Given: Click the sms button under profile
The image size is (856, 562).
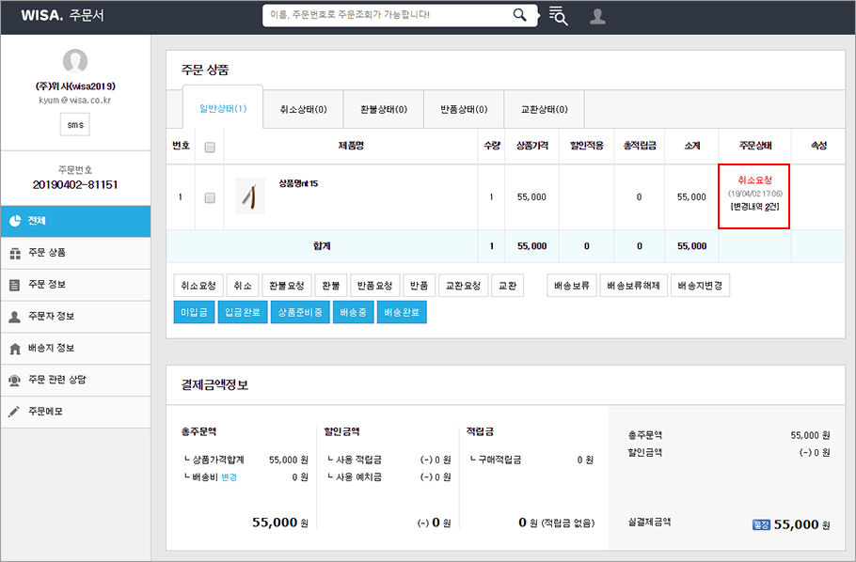Looking at the screenshot, I should click(75, 124).
